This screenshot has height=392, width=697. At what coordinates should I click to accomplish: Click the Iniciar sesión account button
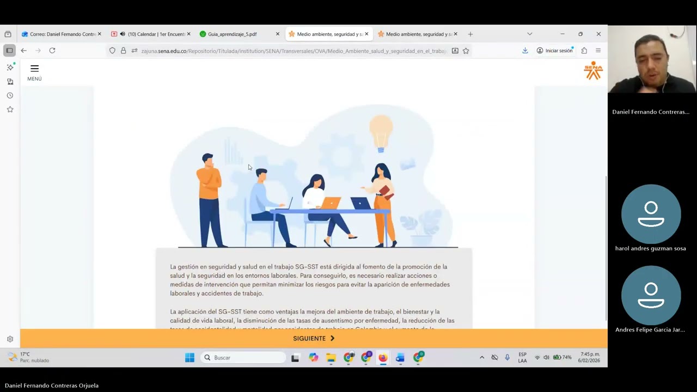point(555,50)
